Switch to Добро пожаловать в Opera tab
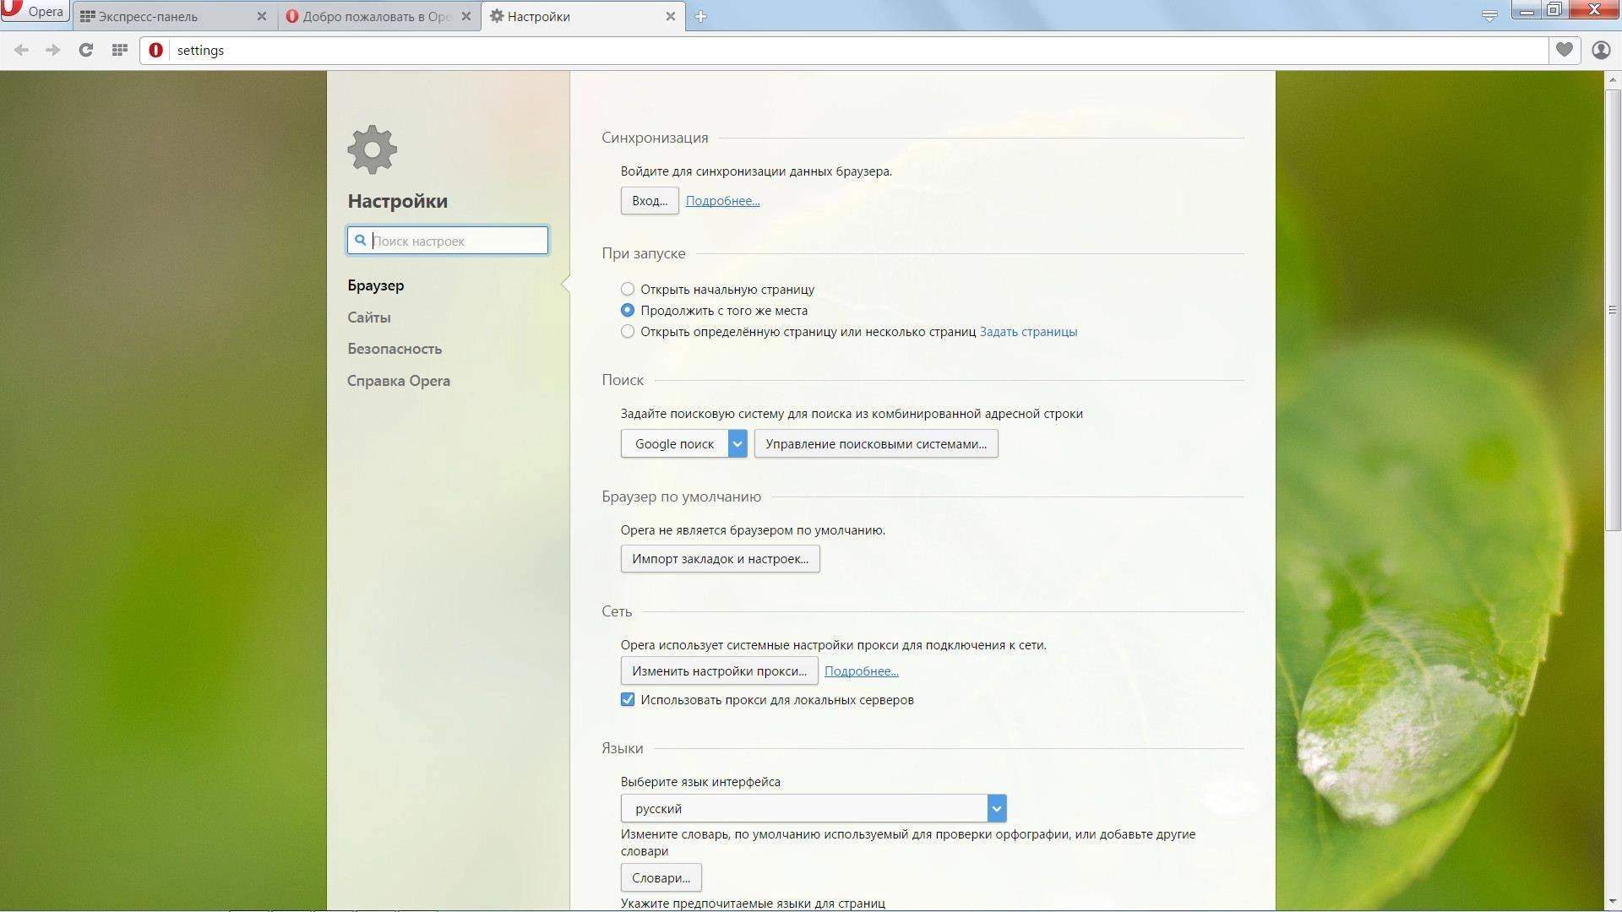This screenshot has width=1622, height=912. point(378,16)
